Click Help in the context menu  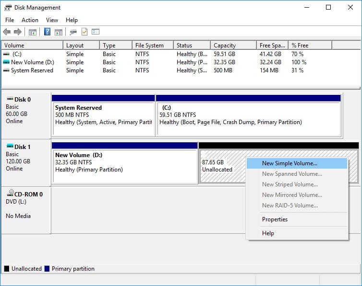tap(268, 233)
